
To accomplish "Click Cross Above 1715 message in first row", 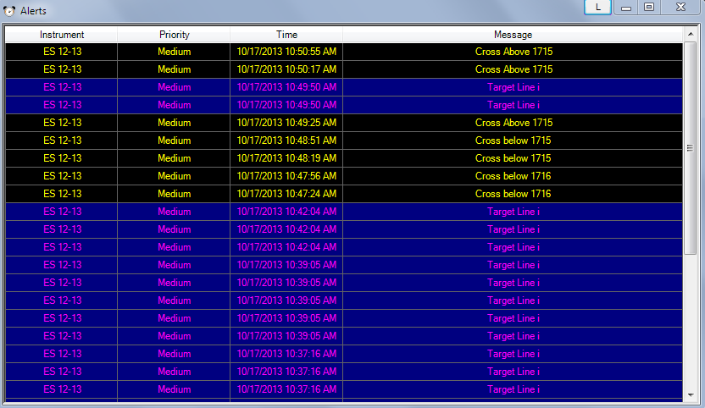I will coord(513,52).
